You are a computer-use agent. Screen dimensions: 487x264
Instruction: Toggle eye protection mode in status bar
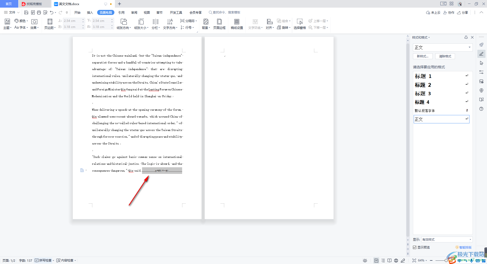point(365,260)
